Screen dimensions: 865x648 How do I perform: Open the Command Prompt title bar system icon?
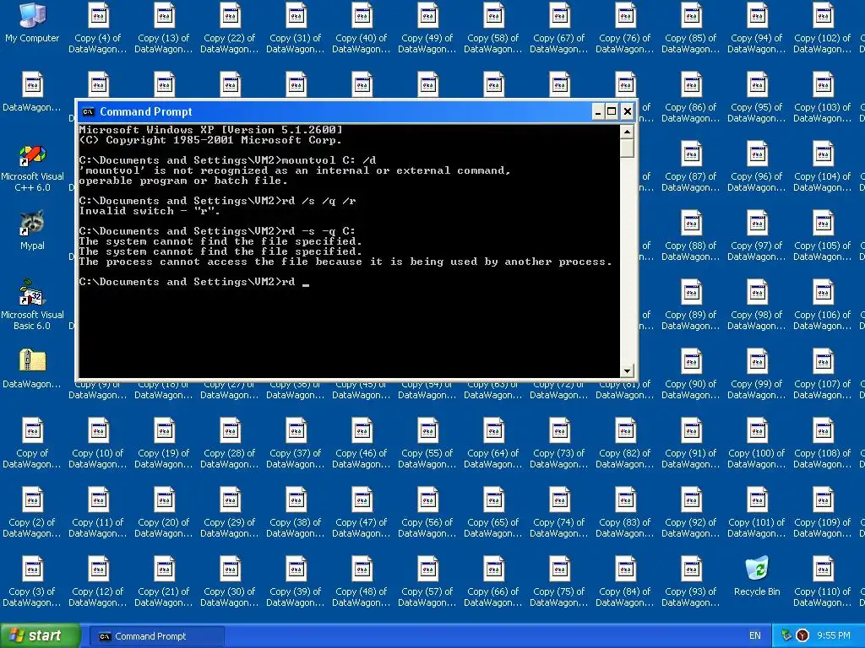pos(88,112)
